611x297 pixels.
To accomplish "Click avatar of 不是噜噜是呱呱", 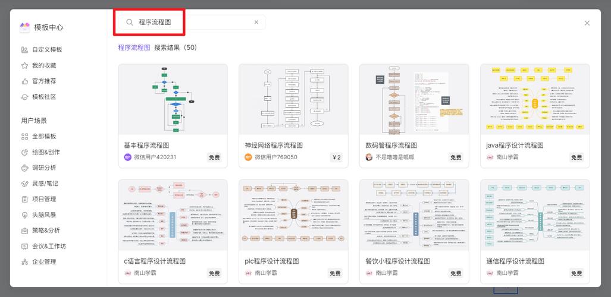I will tap(369, 157).
